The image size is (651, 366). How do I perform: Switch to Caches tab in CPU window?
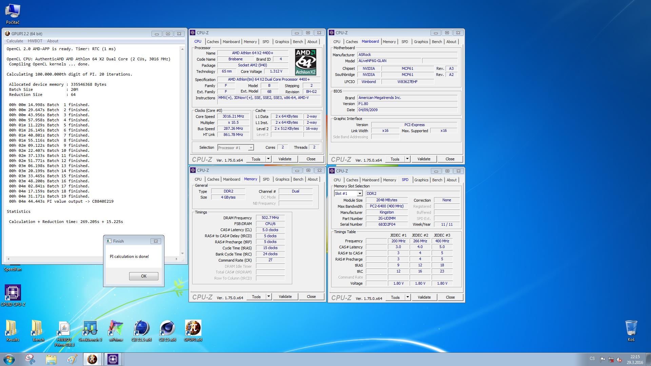213,42
